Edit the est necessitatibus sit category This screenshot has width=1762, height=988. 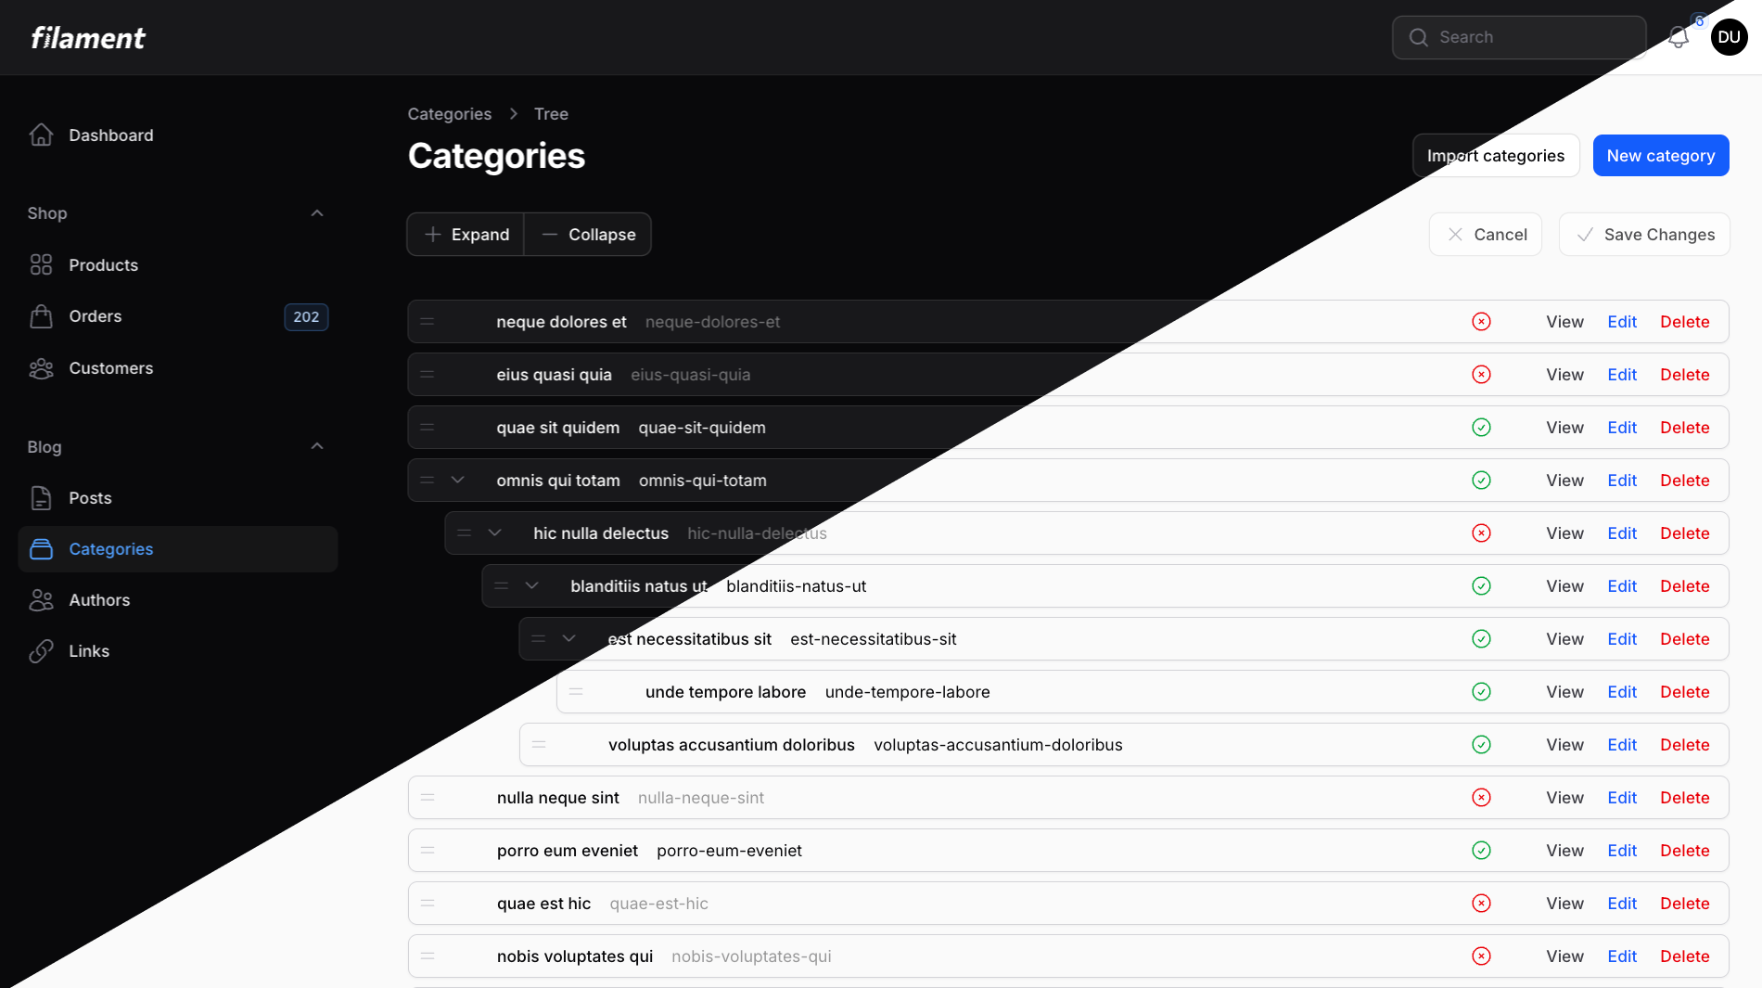click(1621, 638)
